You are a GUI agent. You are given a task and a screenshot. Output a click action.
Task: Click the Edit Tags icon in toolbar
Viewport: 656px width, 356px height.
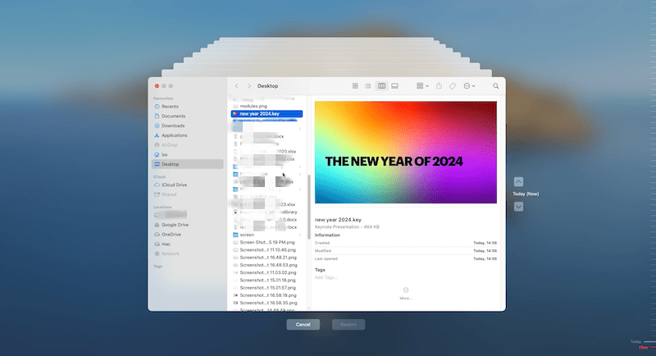point(453,85)
